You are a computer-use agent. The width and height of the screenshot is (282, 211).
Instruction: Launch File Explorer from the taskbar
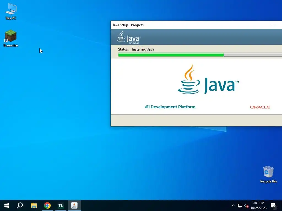[34, 206]
